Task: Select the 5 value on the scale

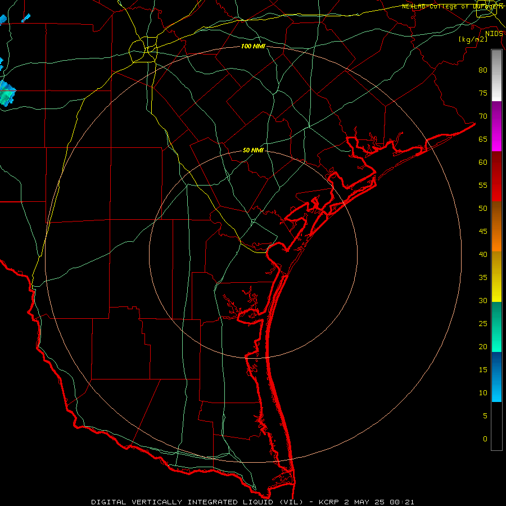Action: (485, 416)
